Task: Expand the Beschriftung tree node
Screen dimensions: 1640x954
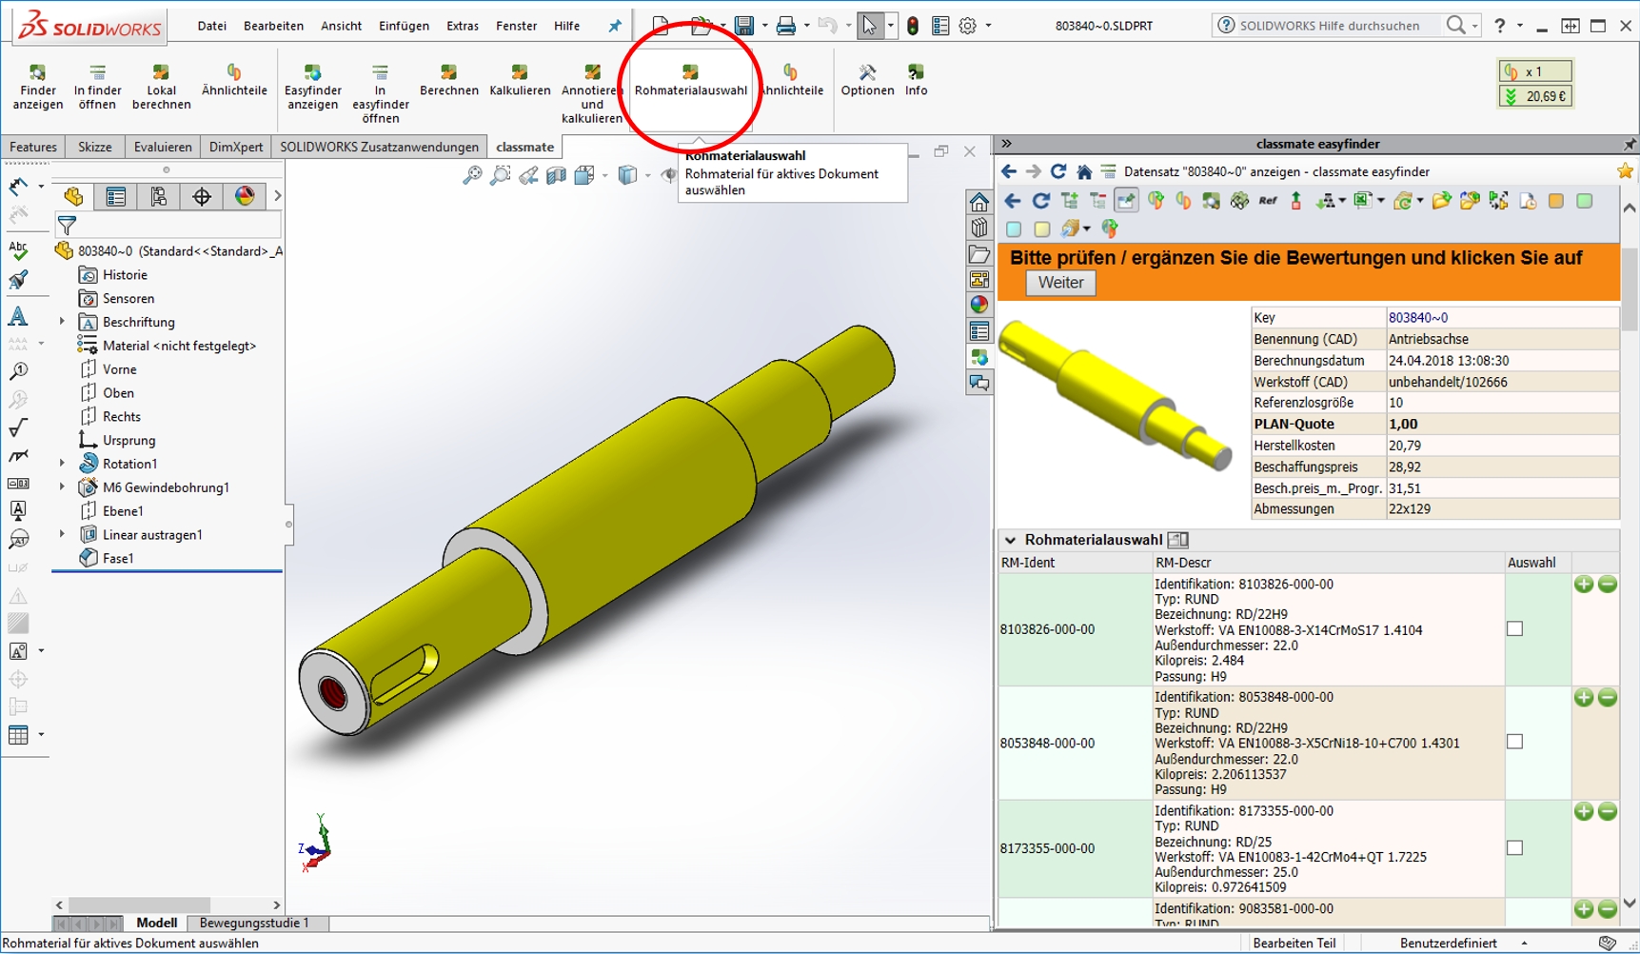Action: tap(63, 322)
